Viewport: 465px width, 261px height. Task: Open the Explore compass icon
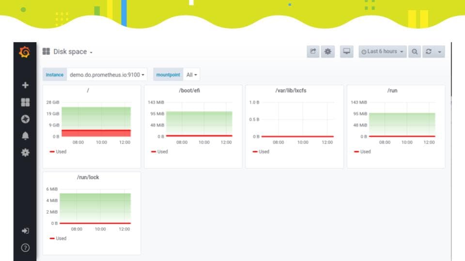[x=25, y=119]
